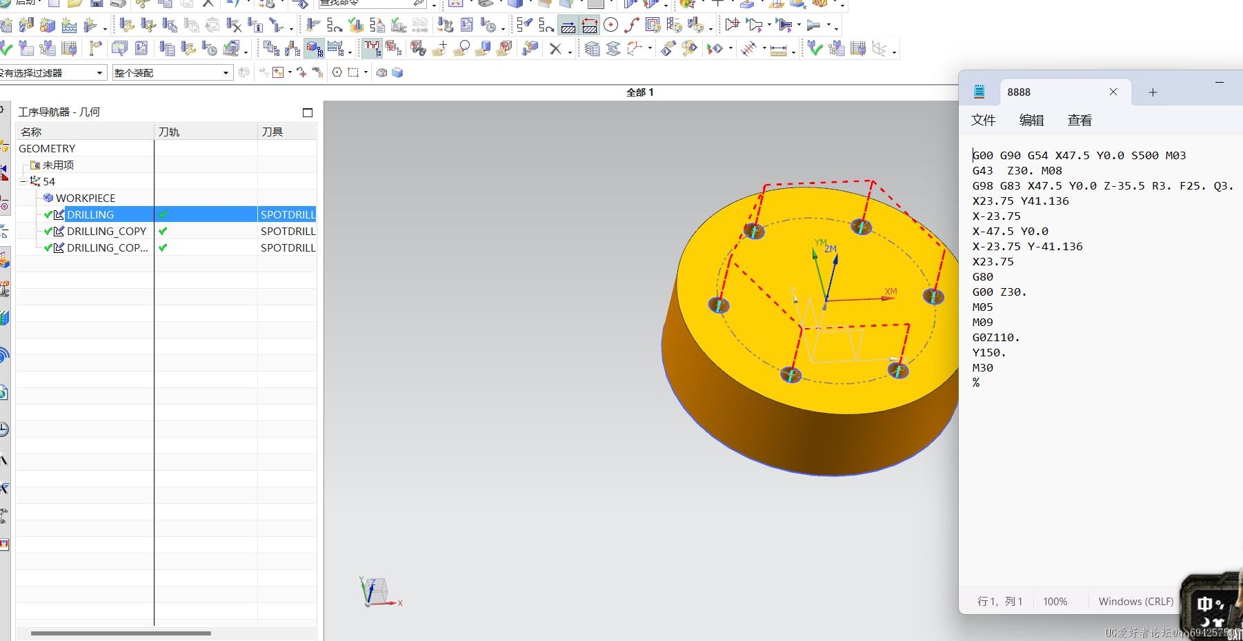
Task: Open dropdown arrow next to X delete icon
Action: [570, 52]
